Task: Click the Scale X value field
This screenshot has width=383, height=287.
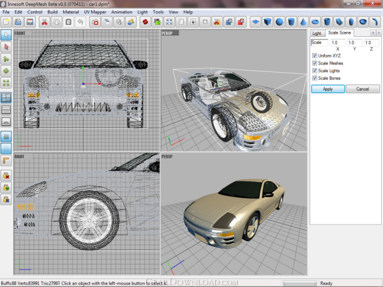Action: click(338, 43)
